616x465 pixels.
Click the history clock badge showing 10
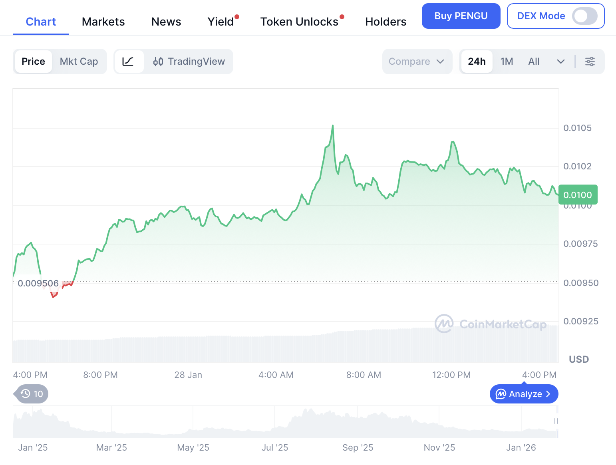click(32, 394)
